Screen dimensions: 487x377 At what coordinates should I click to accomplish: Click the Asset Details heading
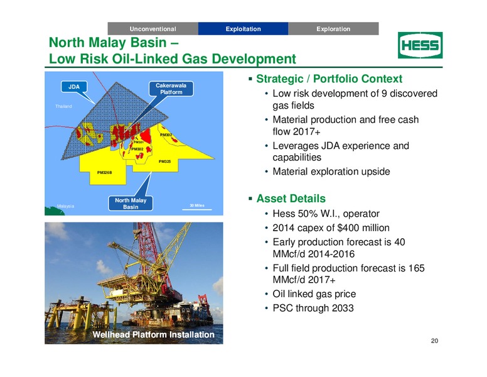point(291,199)
